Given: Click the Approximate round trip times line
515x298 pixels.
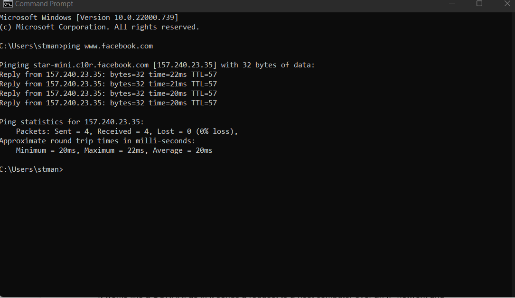Looking at the screenshot, I should tap(97, 141).
